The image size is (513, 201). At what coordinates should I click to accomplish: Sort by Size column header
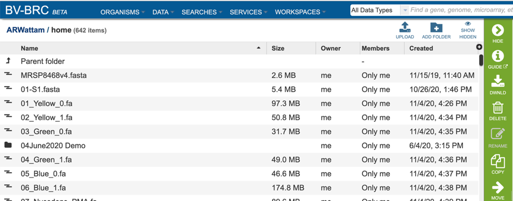point(278,48)
